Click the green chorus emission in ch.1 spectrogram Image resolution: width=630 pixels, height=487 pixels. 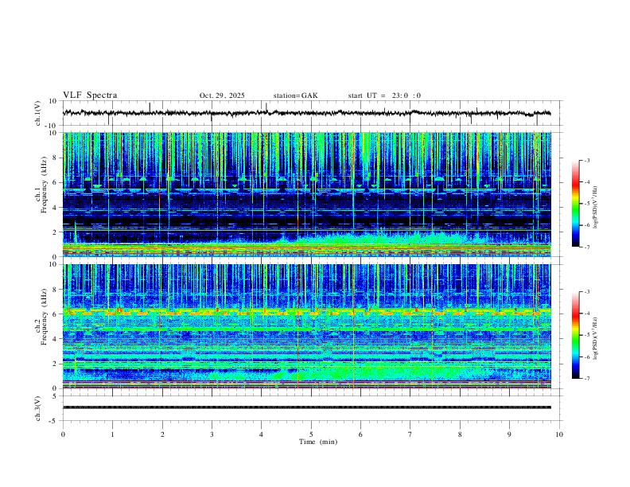pos(386,240)
